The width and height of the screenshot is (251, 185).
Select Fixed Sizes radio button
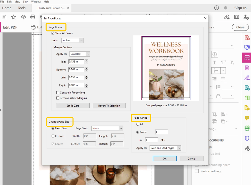coord(53,128)
